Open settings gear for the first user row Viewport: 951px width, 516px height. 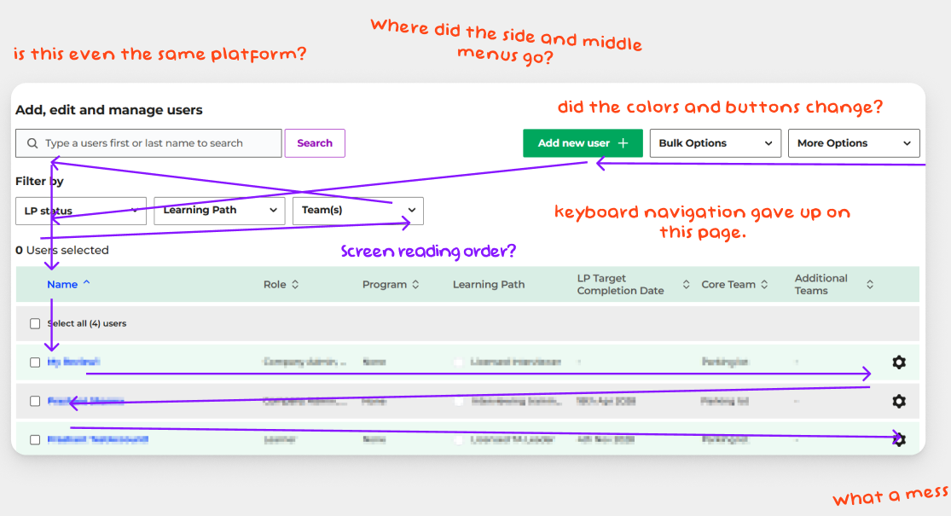(x=899, y=362)
